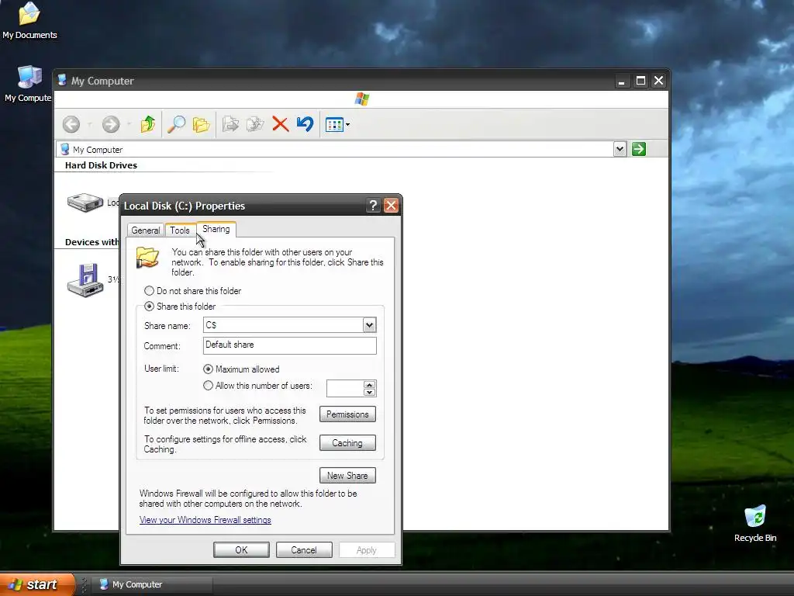Image resolution: width=794 pixels, height=596 pixels.
Task: Click the Permissions button
Action: pos(347,414)
